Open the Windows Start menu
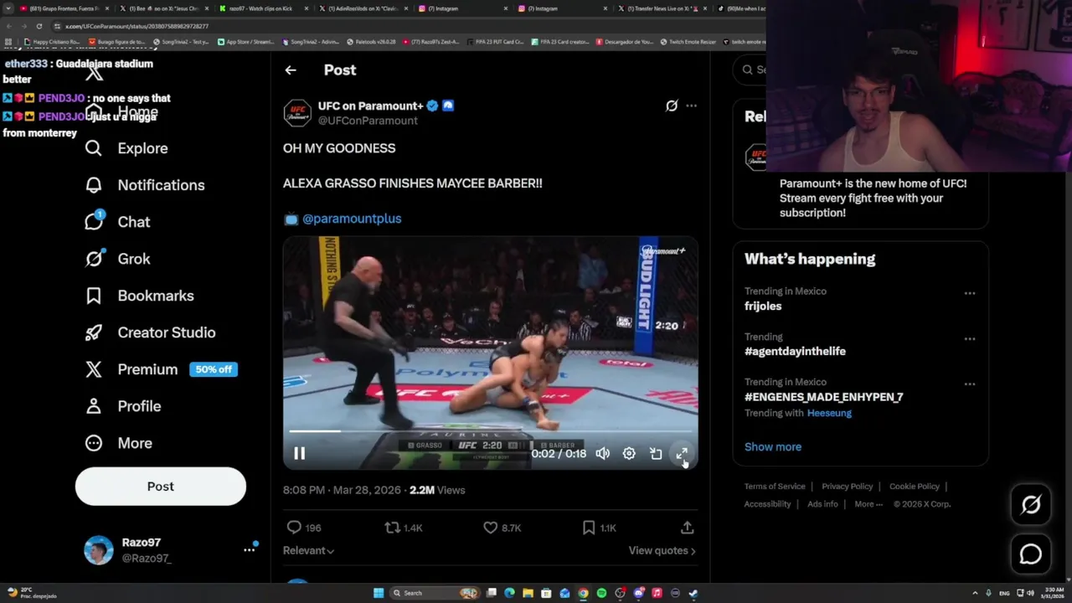The image size is (1072, 603). [x=379, y=593]
